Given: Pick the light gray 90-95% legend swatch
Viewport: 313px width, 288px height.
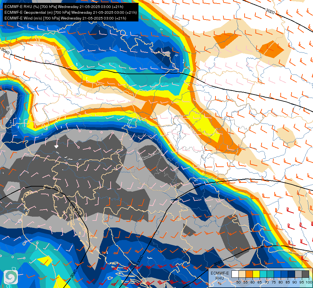Looking at the screenshot, I should [x=298, y=274].
